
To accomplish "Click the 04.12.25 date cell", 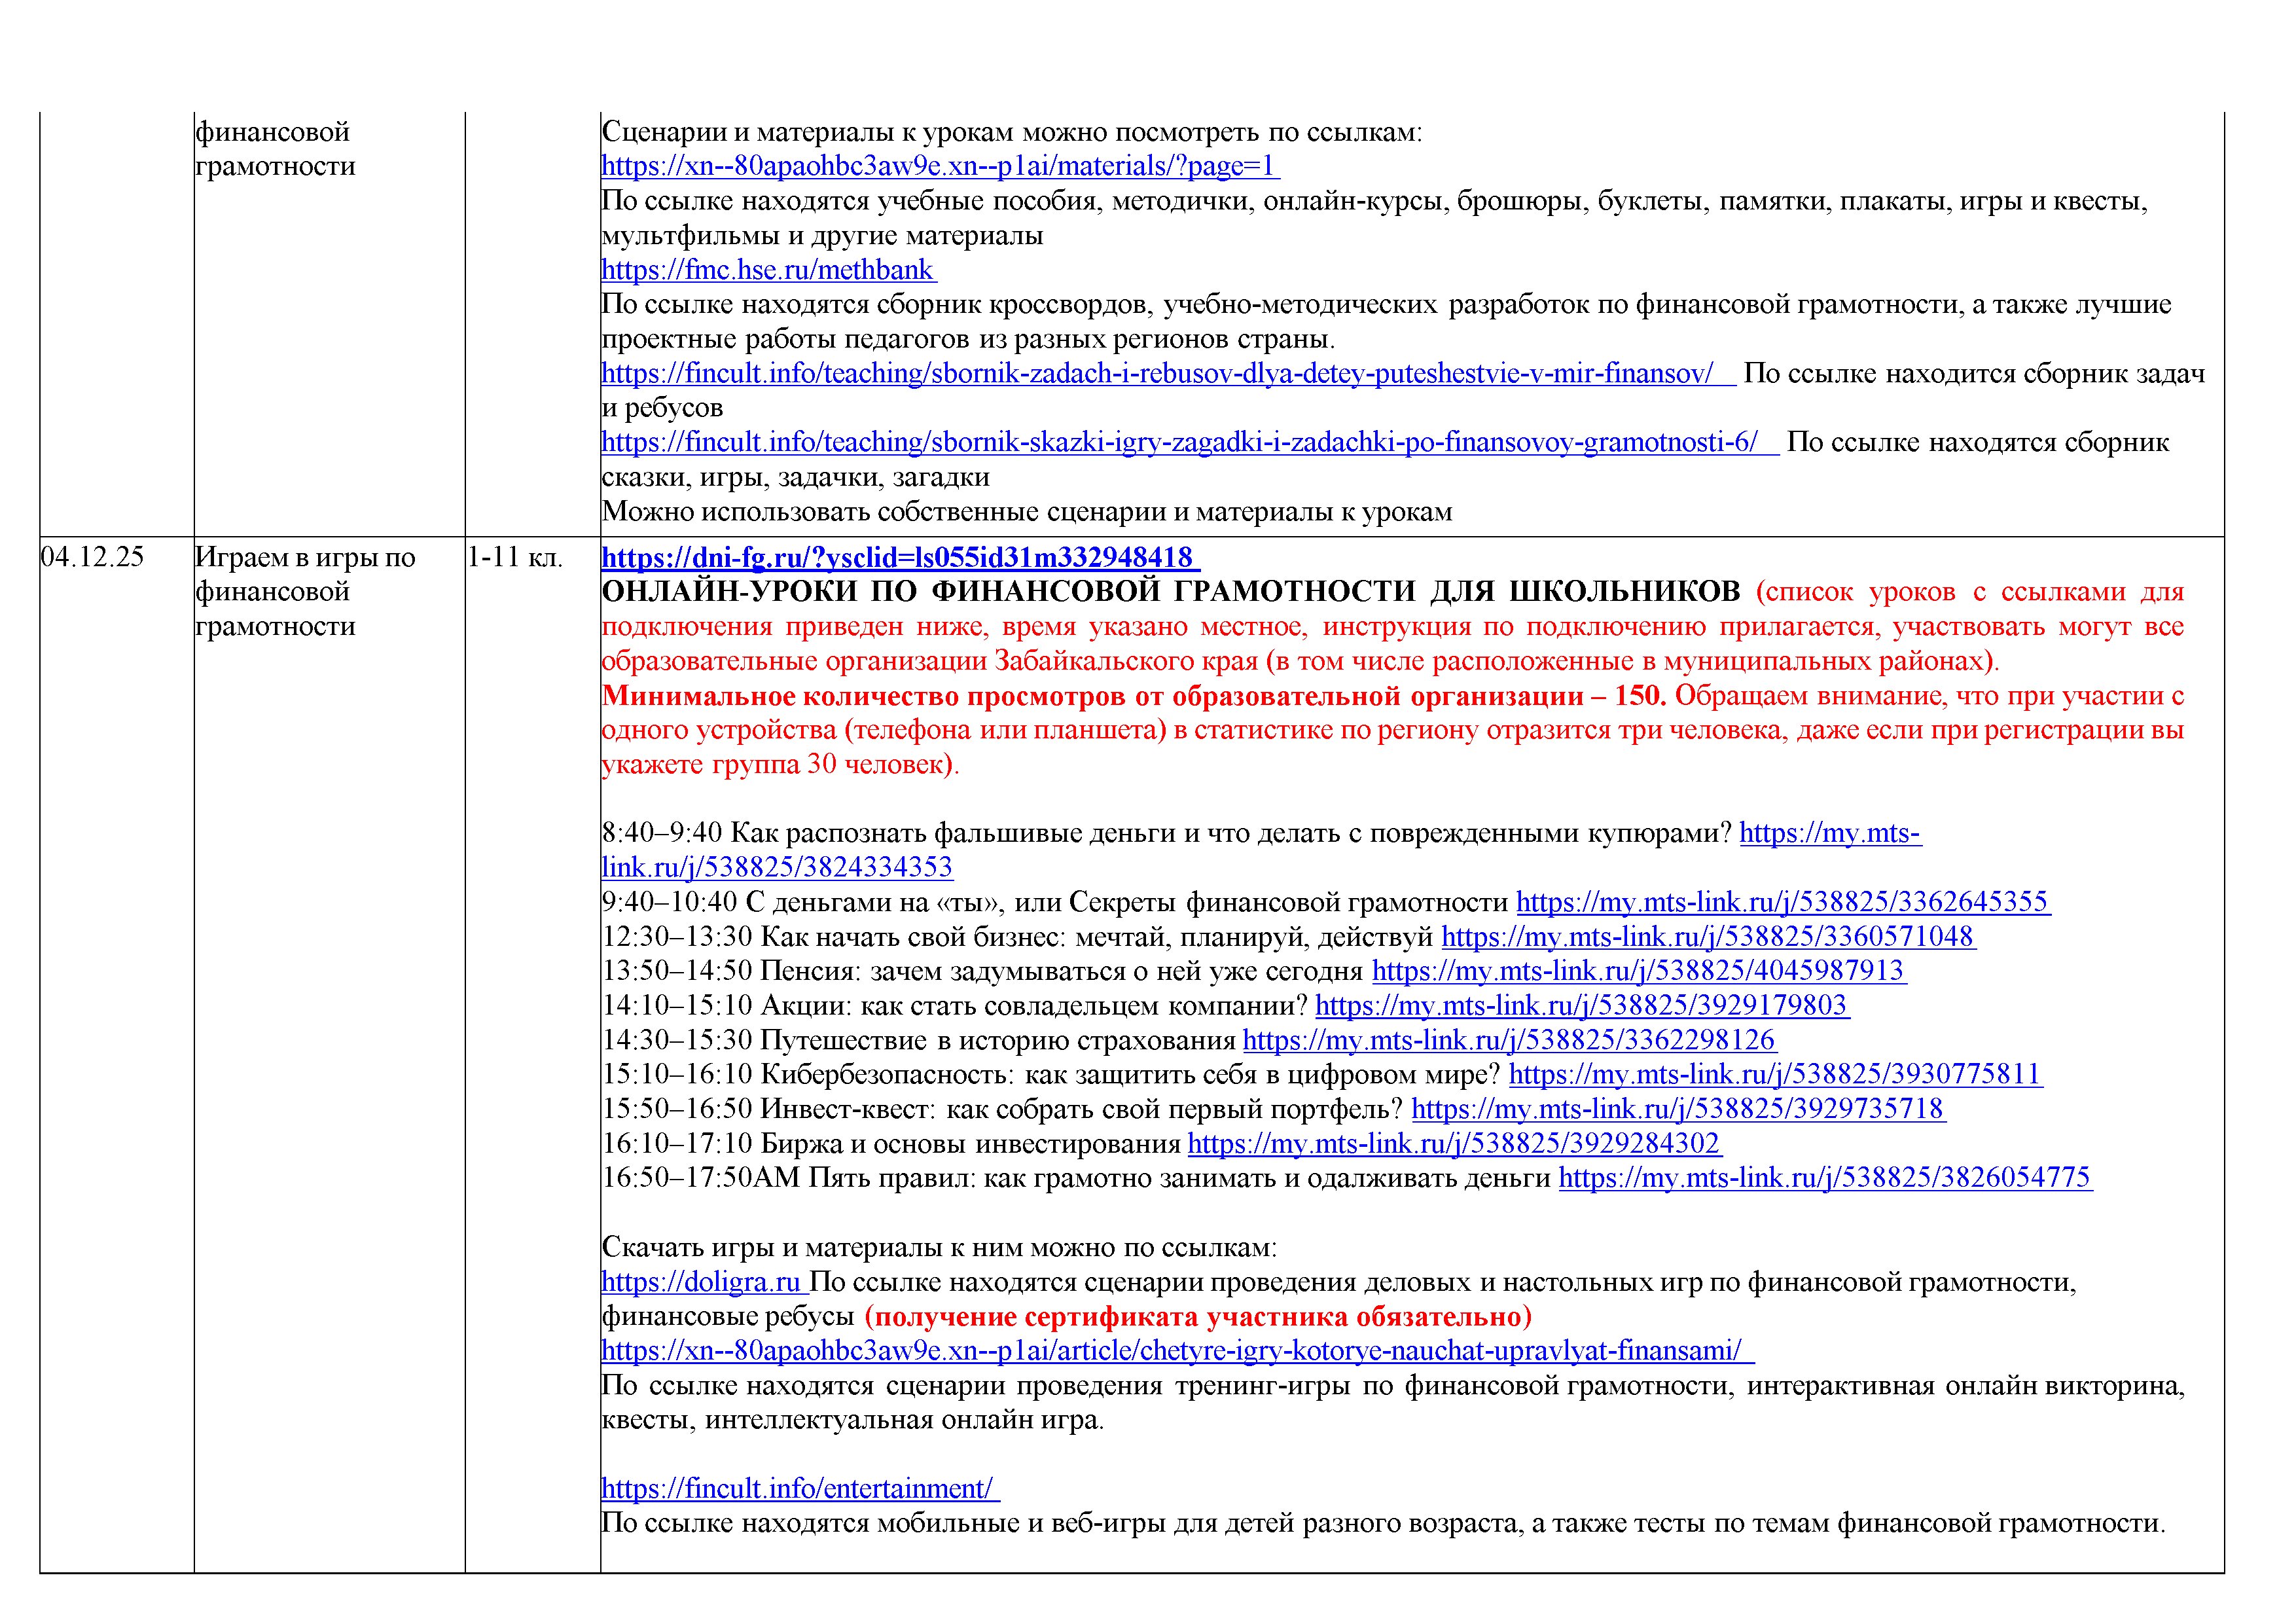I will tap(93, 557).
